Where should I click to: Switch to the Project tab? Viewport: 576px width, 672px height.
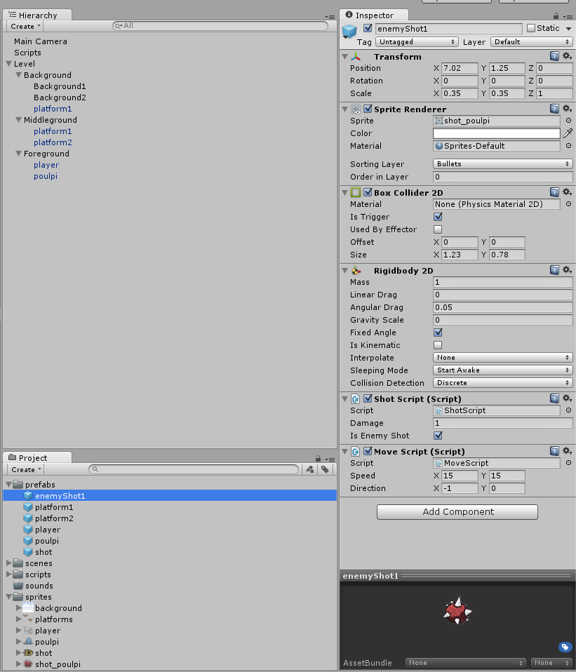pos(38,458)
